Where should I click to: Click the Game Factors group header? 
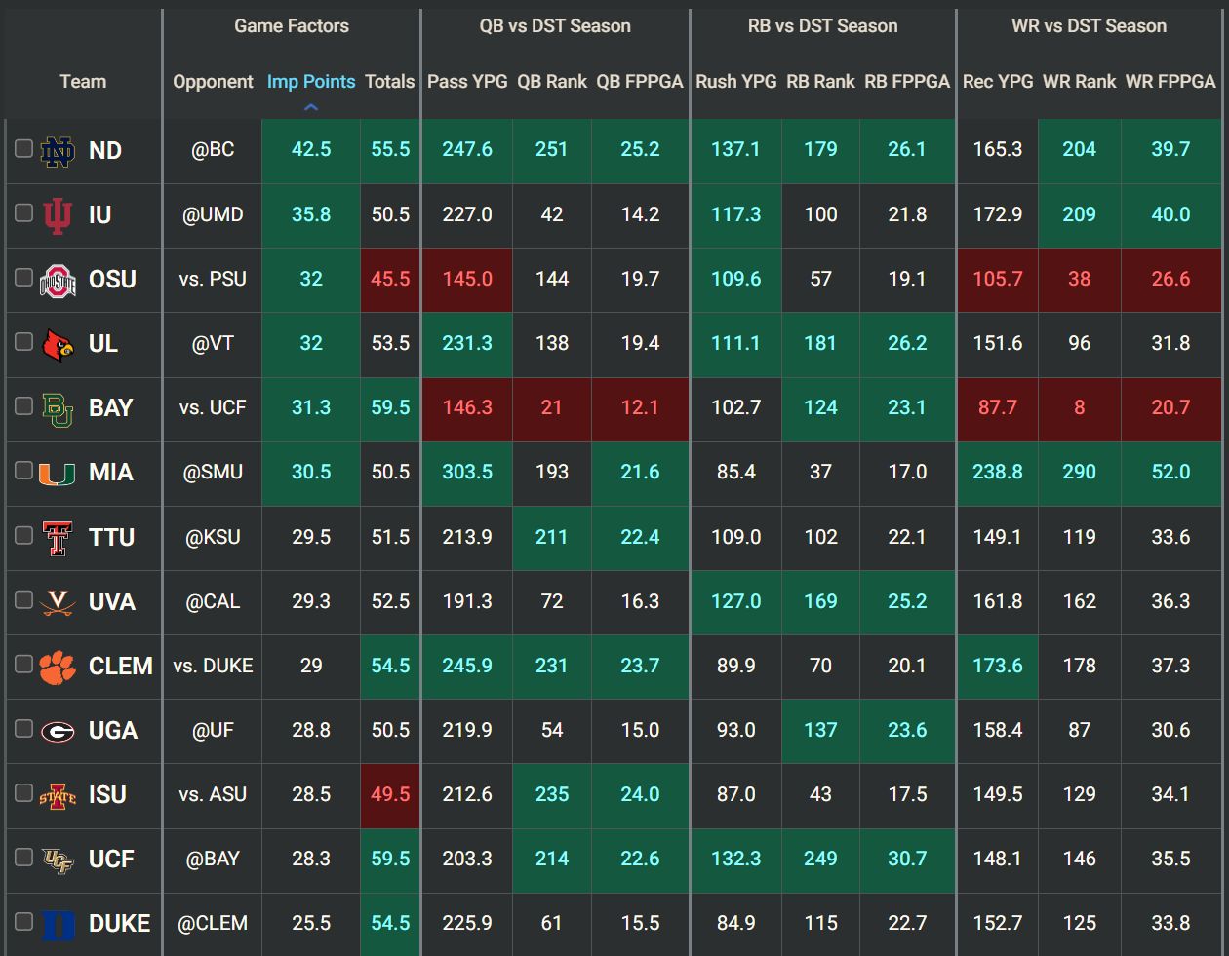pos(292,26)
